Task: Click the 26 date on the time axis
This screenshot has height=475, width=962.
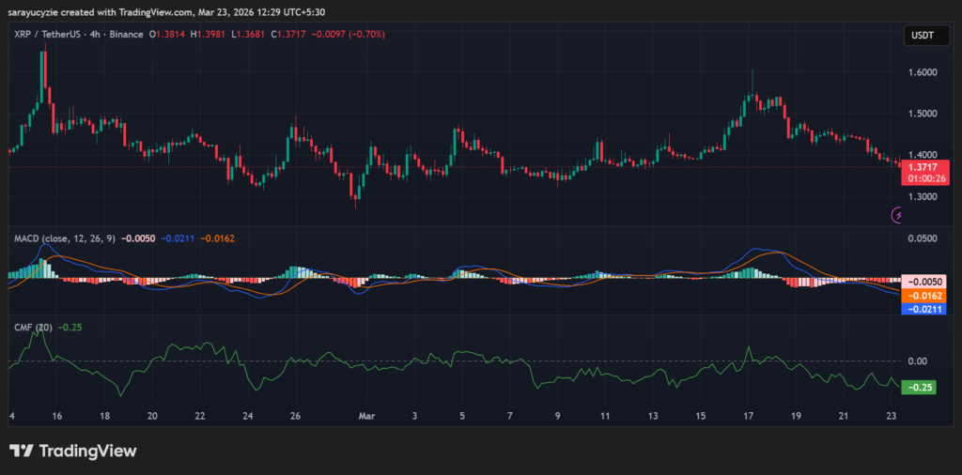Action: (295, 415)
